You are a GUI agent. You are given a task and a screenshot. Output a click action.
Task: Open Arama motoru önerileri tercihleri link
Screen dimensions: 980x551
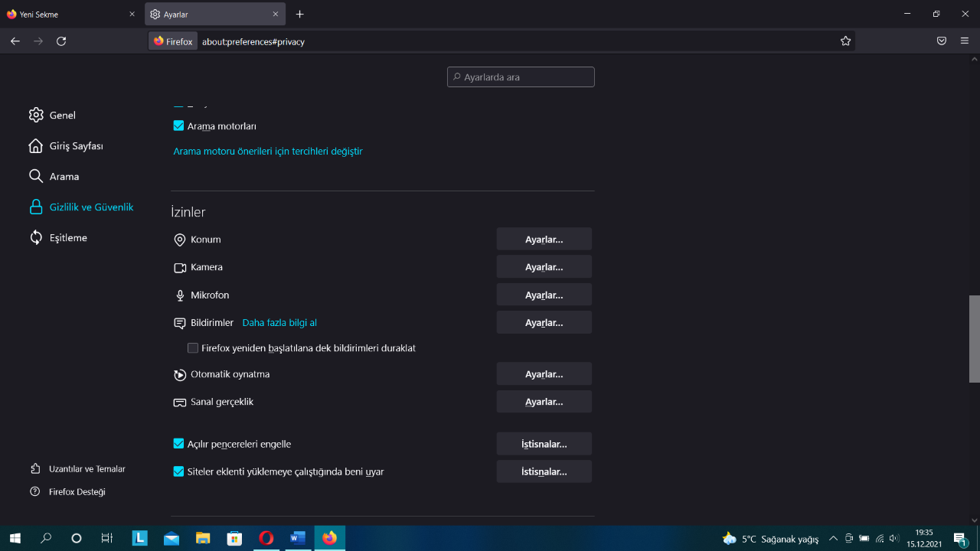coord(268,152)
